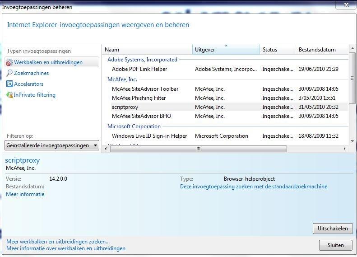This screenshot has width=357, height=257.
Task: Click version value 14.2.0.0
Action: pos(58,178)
